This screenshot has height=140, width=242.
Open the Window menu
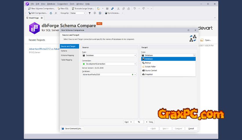[x=80, y=4]
